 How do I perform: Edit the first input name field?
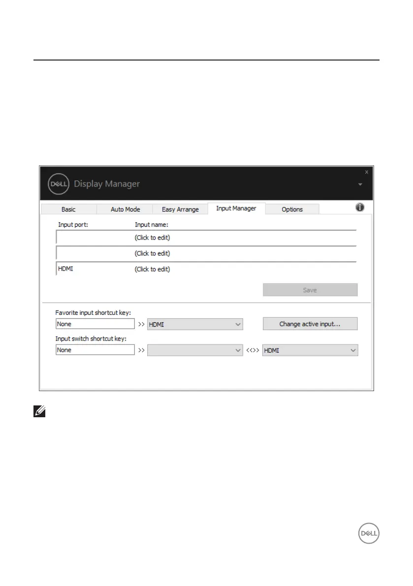(153, 238)
